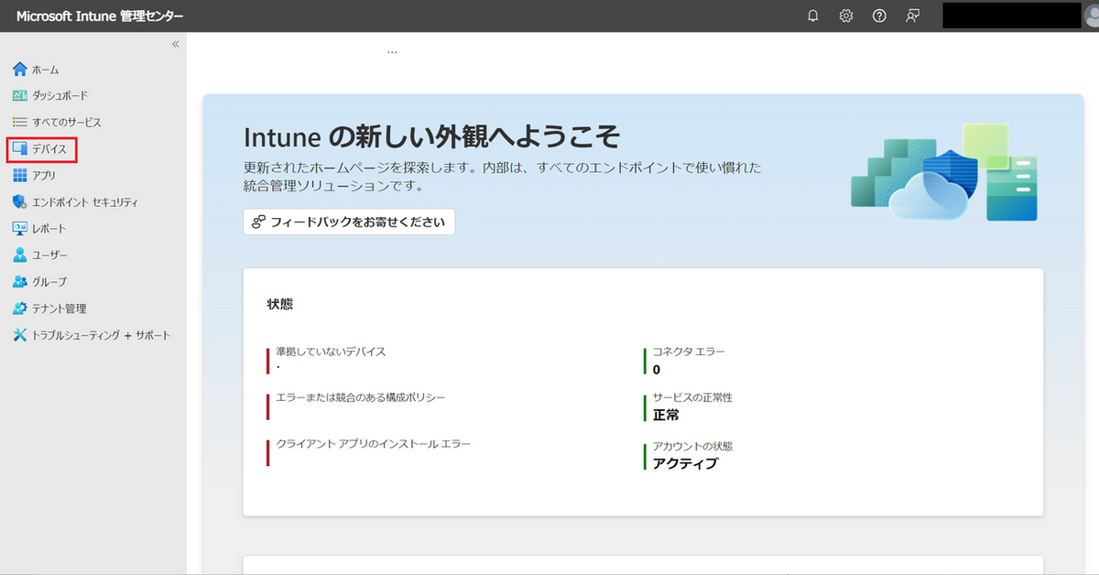
Task: Click the ユーザー person icon
Action: coord(20,255)
